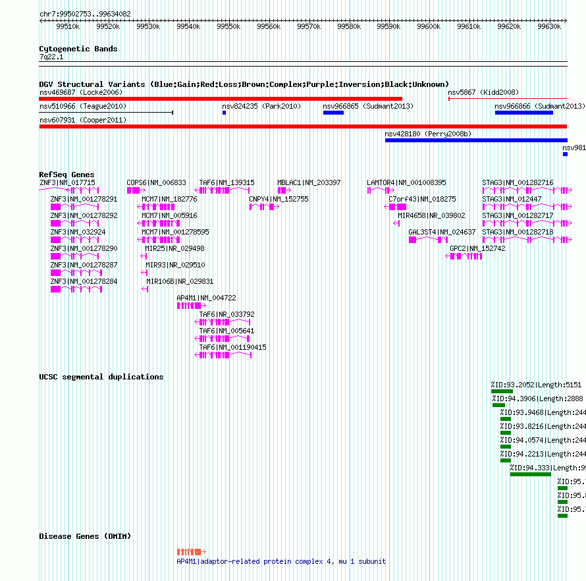Click the ZNF3|NM_001278292 transcript glyph

click(x=75, y=223)
